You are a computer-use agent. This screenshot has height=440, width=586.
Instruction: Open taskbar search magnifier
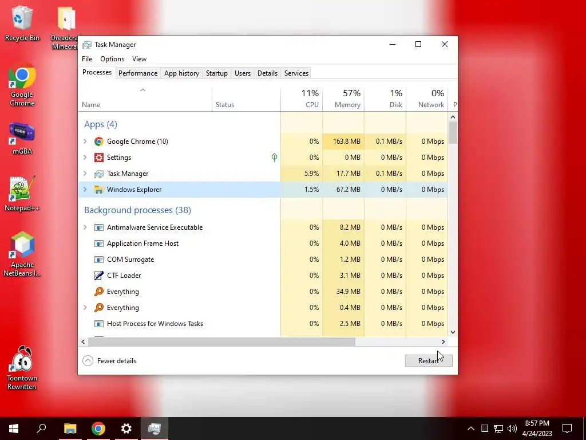[41, 429]
